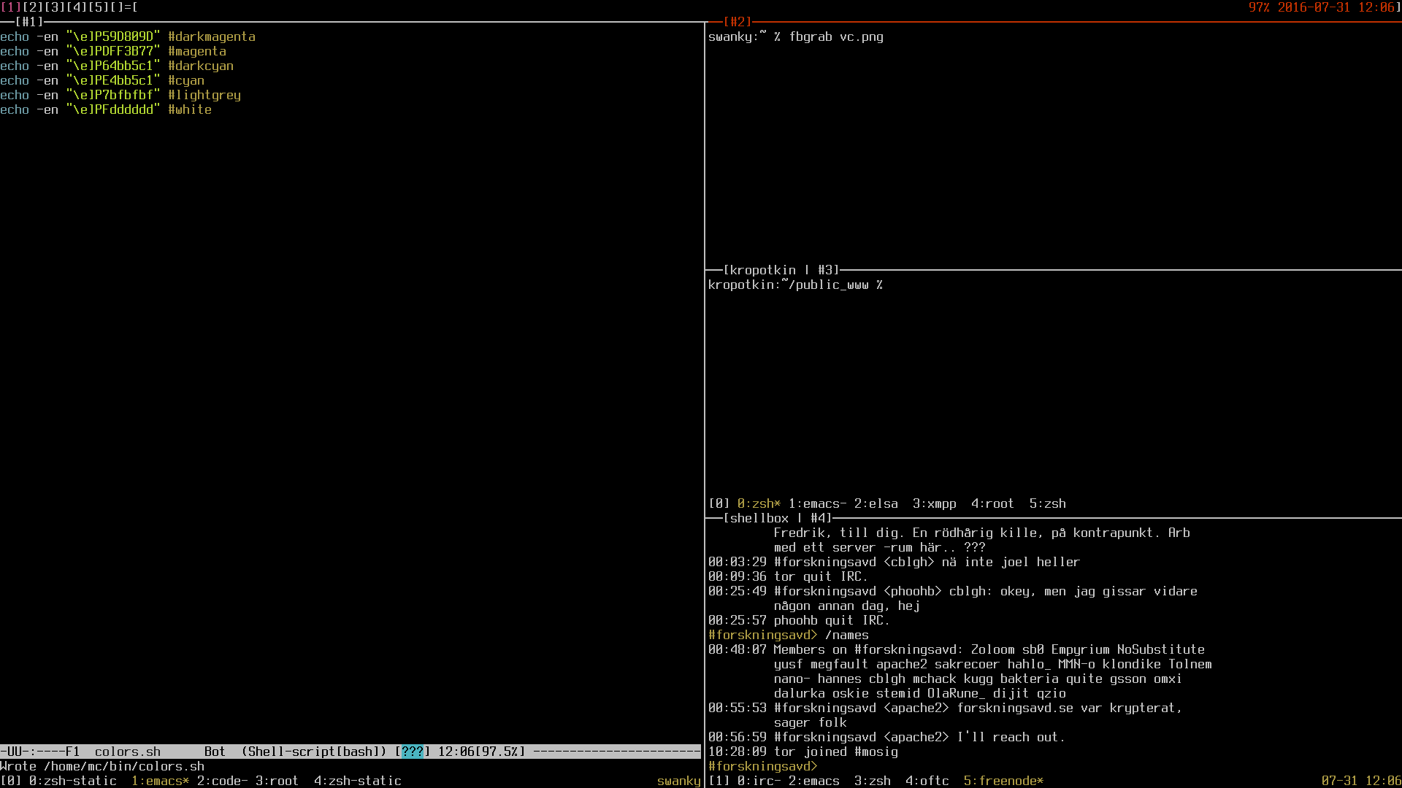The height and width of the screenshot is (788, 1402).
Task: Switch to 3:xmpp window in kropotkin tmux
Action: [x=934, y=503]
